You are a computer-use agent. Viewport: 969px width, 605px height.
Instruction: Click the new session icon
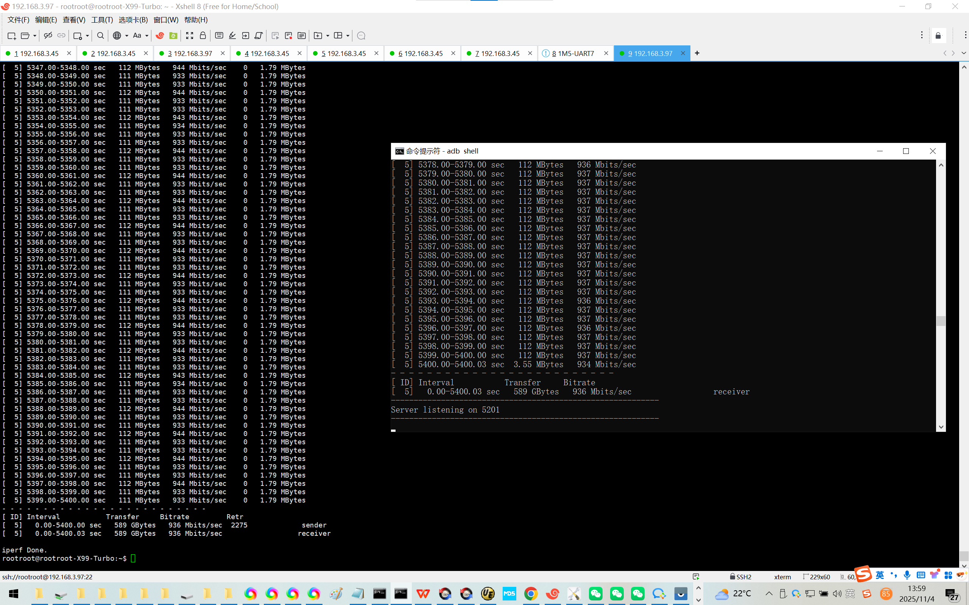[x=12, y=36]
